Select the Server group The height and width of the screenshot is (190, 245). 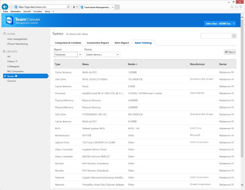pos(26,76)
